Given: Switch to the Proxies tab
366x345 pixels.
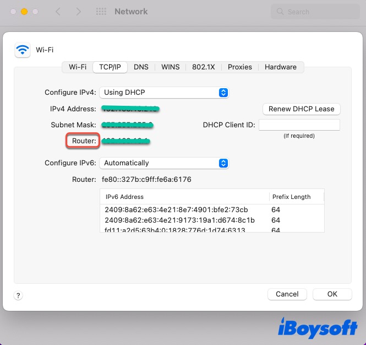Looking at the screenshot, I should pos(240,67).
